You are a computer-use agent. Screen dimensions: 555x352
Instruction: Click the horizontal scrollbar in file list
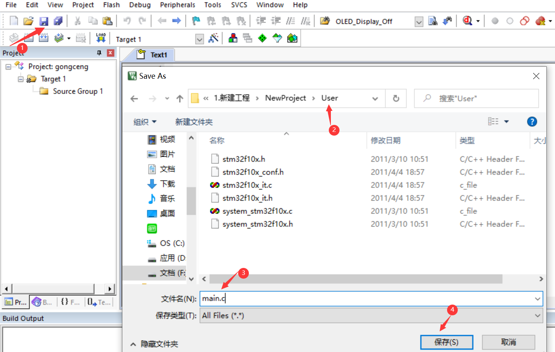tap(356, 279)
